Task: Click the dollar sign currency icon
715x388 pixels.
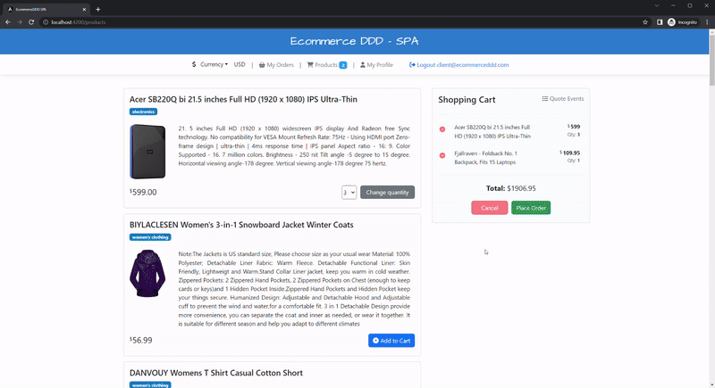Action: (194, 64)
